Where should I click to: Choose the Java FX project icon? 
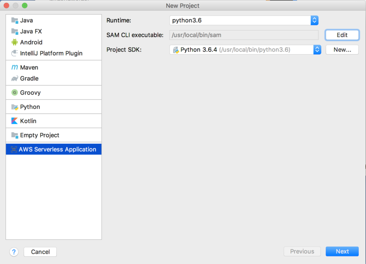(x=14, y=31)
